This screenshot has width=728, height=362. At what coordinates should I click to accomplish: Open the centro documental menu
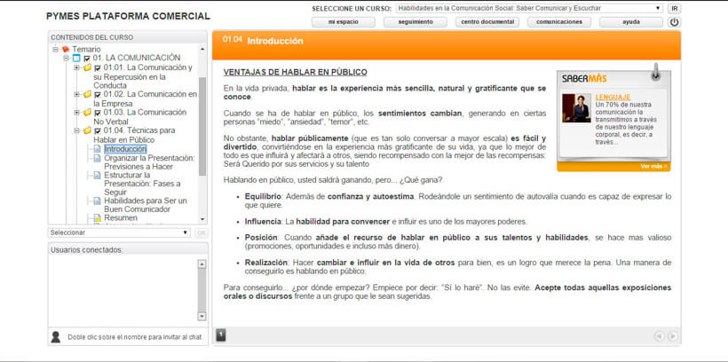point(487,22)
